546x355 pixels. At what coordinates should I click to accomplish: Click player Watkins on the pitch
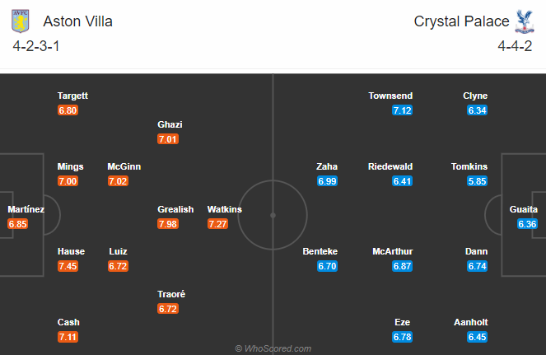tap(224, 209)
